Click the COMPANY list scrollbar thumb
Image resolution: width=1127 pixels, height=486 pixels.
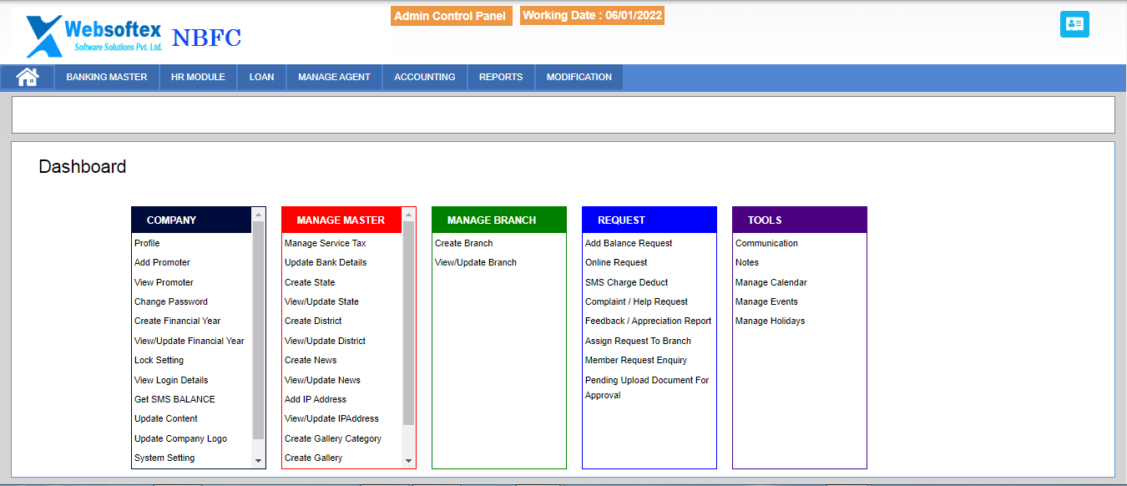pos(258,330)
